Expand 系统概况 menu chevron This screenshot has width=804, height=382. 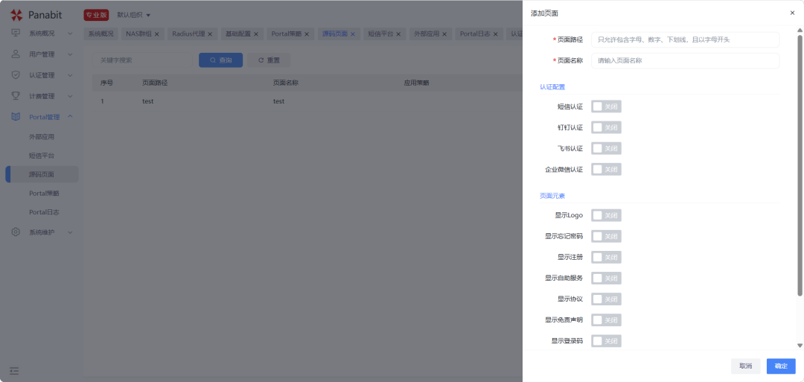70,34
